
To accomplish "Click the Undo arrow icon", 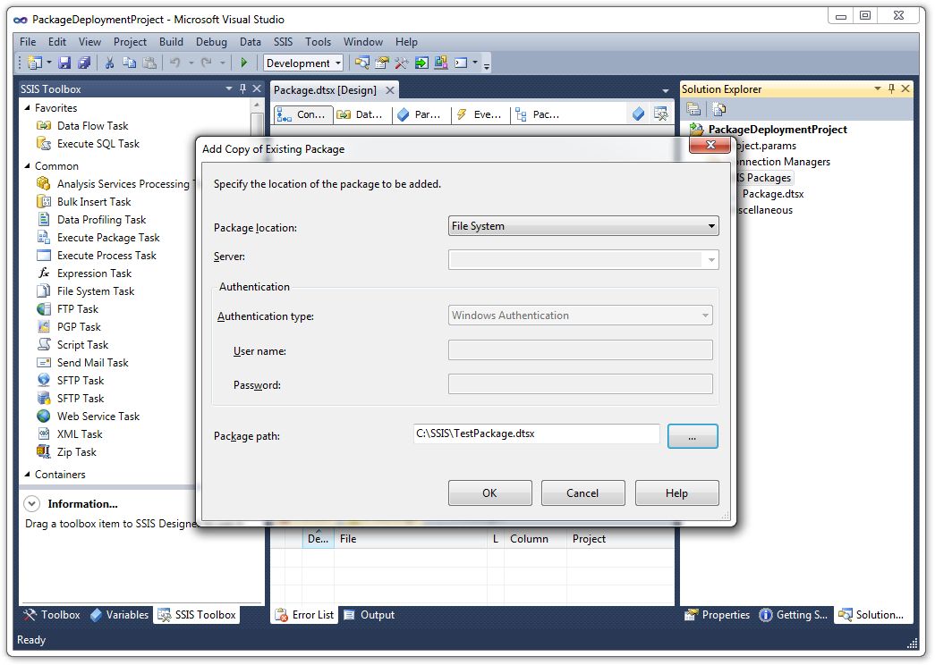I will tap(174, 63).
